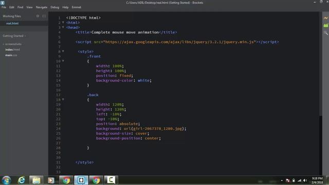
Task: Click the '120%' width value on line 19
Action: (x=117, y=104)
